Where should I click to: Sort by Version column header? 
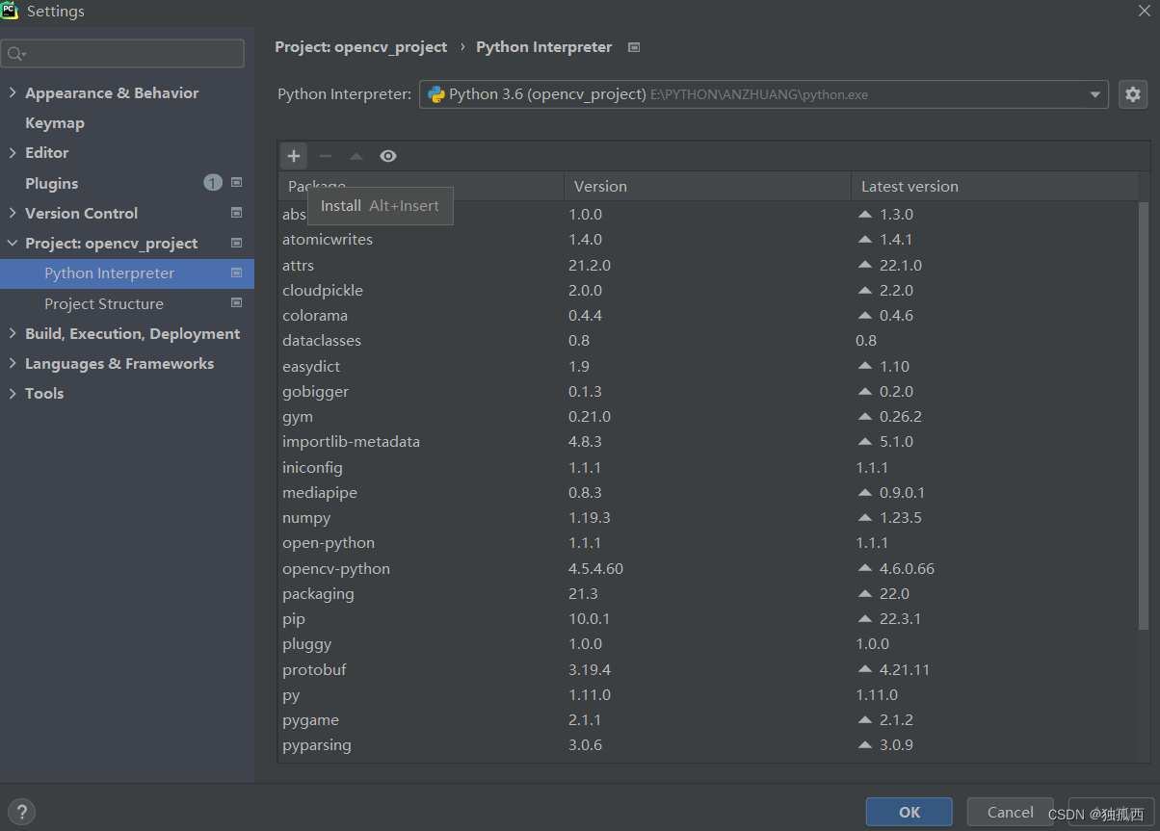coord(708,187)
